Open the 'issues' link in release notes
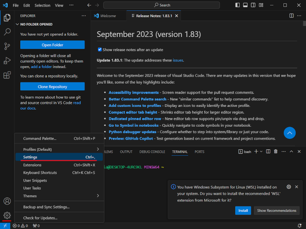The image size is (306, 229). tap(178, 60)
